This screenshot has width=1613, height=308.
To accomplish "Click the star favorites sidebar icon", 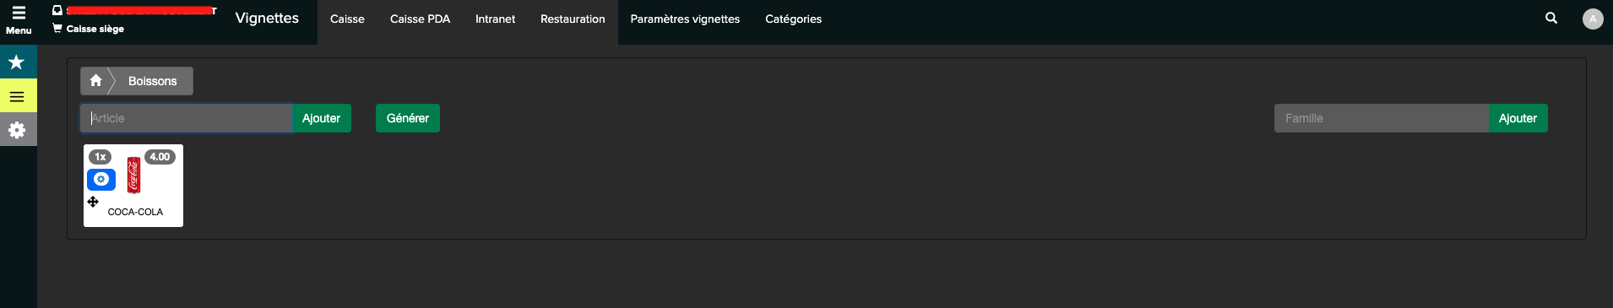I will 18,62.
